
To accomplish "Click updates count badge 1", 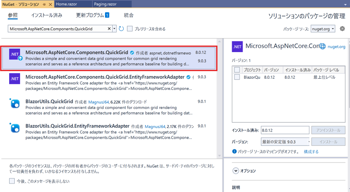I will 107,15.
